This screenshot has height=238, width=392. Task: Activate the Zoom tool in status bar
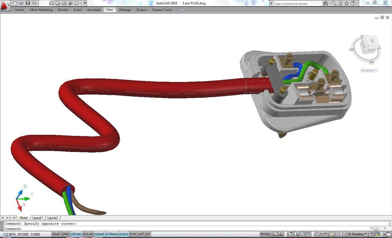coord(296,234)
